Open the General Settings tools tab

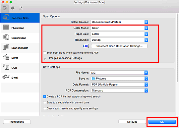(21, 8)
